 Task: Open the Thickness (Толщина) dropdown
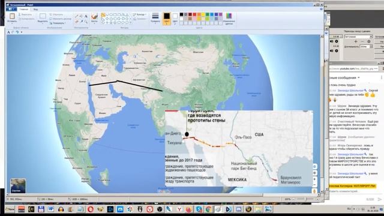click(155, 18)
